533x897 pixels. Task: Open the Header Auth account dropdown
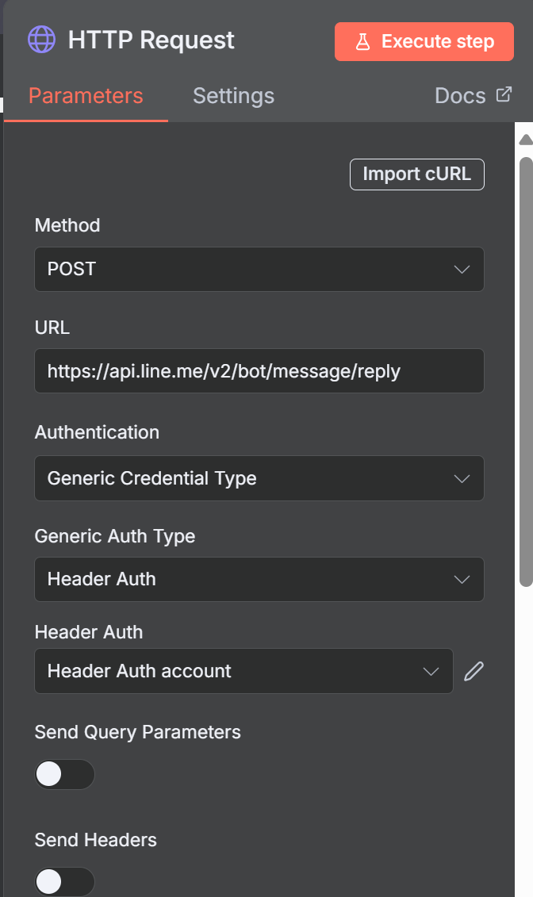point(243,671)
